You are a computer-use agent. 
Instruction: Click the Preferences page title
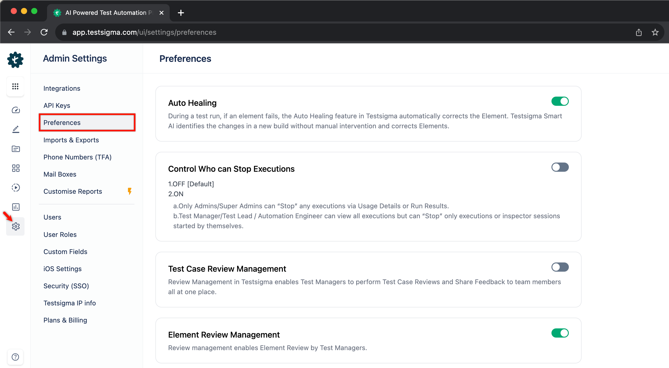(x=185, y=59)
